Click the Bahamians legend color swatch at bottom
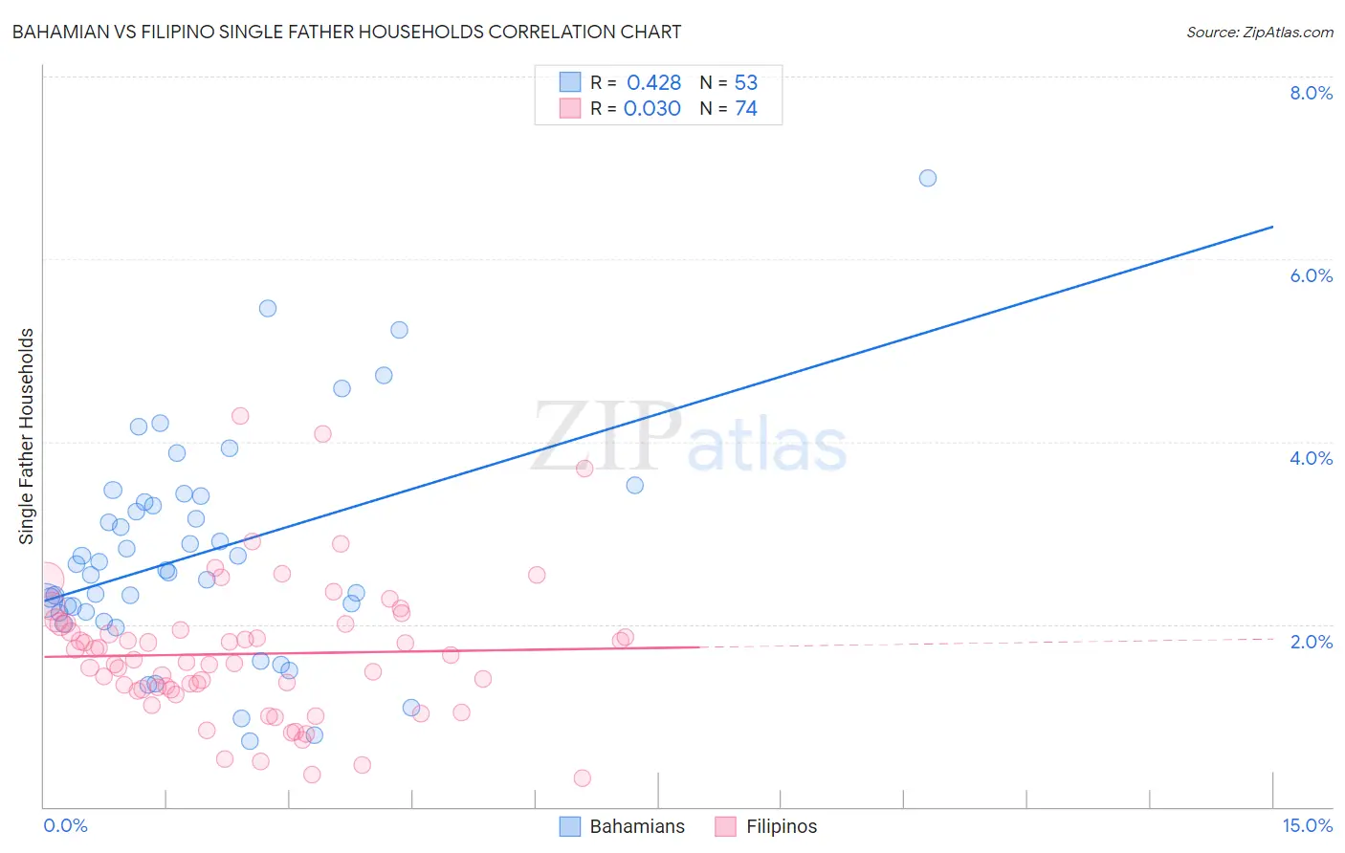The width and height of the screenshot is (1345, 853). click(570, 826)
